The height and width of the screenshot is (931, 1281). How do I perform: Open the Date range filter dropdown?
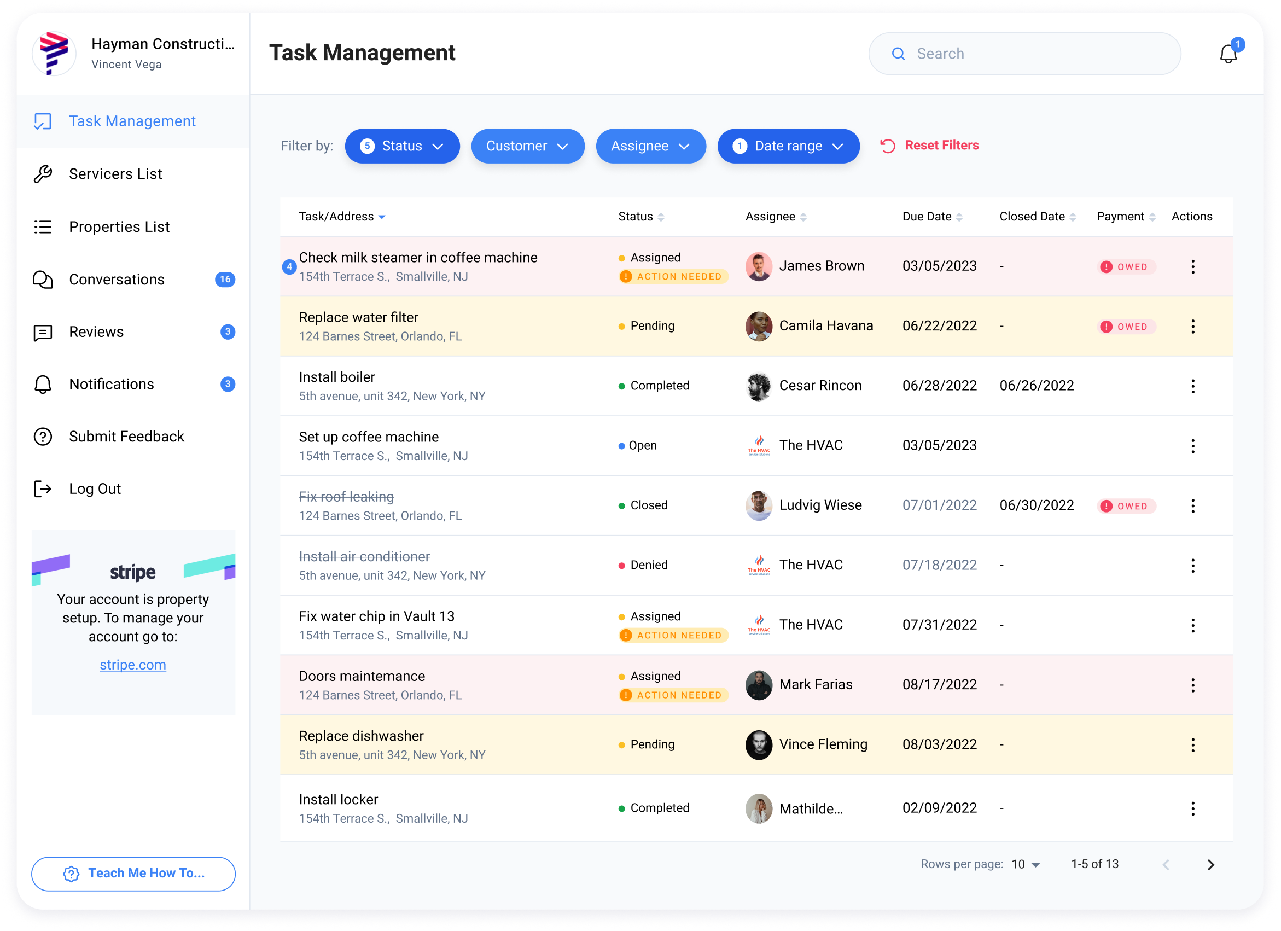click(x=788, y=146)
